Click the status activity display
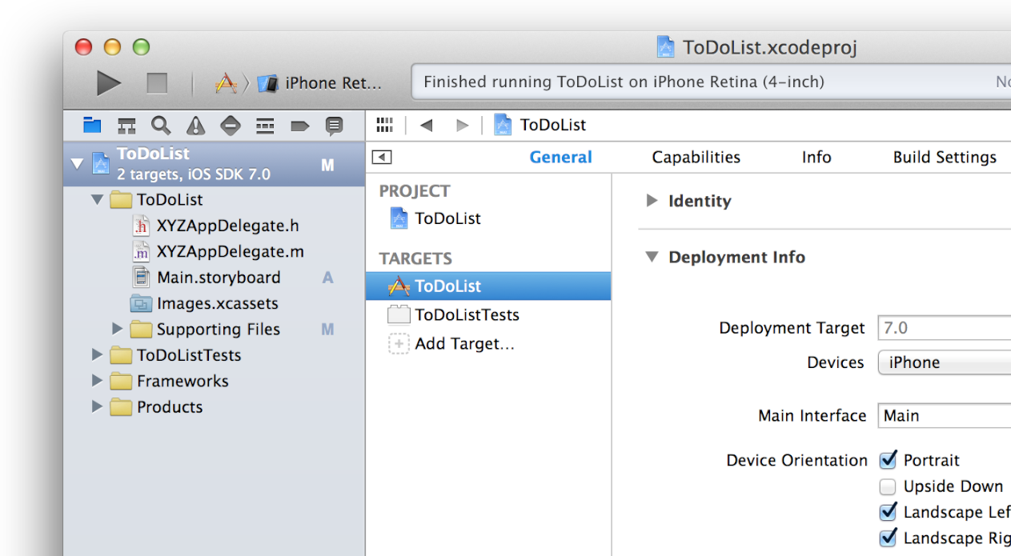 (x=711, y=82)
